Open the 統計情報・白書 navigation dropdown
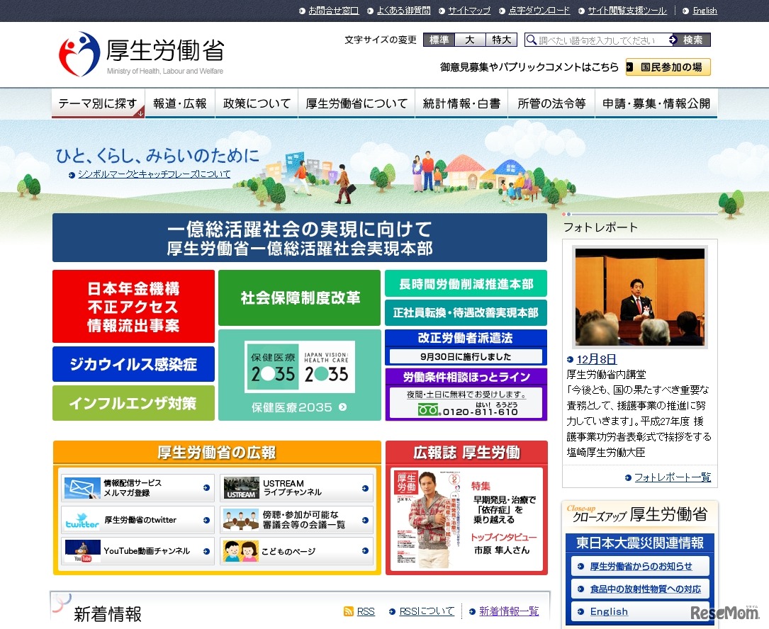This screenshot has width=769, height=629. pyautogui.click(x=461, y=103)
